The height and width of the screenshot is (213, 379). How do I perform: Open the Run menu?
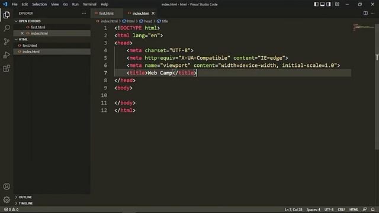click(75, 4)
